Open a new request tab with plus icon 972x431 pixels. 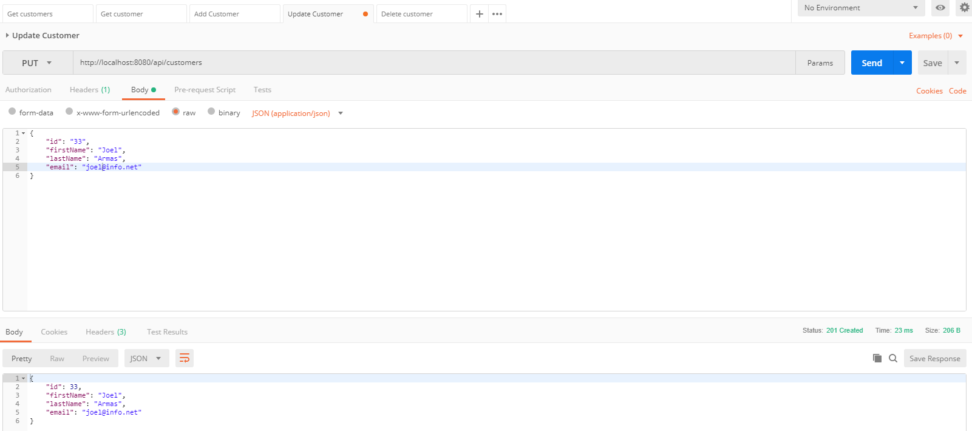[x=480, y=14]
